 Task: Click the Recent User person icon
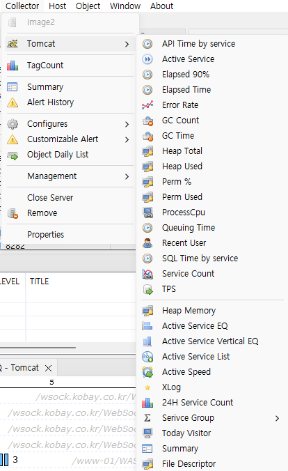coord(147,243)
